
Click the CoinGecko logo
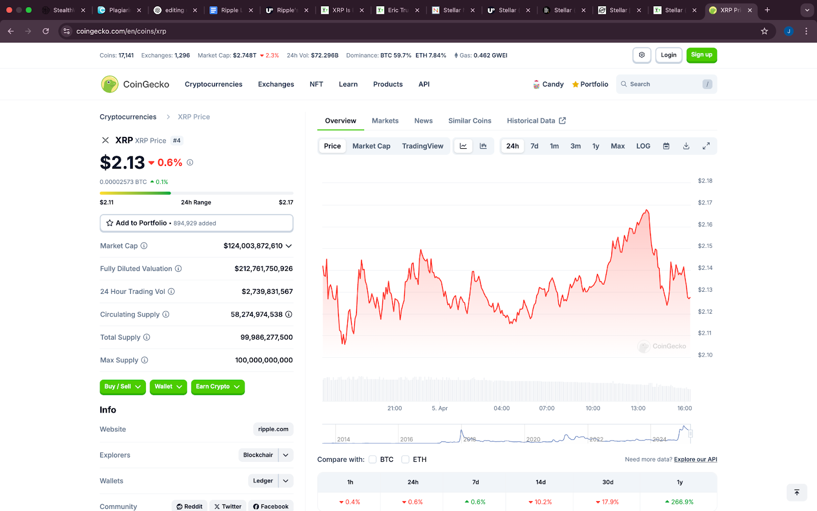(135, 84)
